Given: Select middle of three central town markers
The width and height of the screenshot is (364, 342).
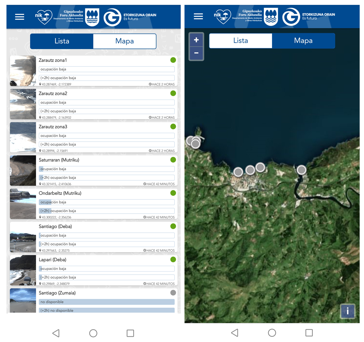Looking at the screenshot, I should click(250, 170).
